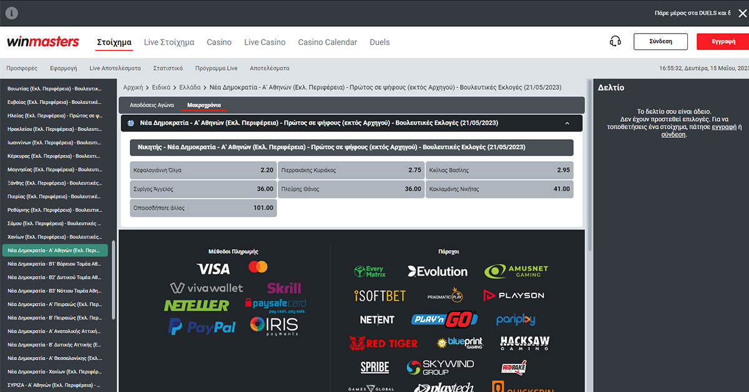The width and height of the screenshot is (749, 392).
Task: Click the Red Tiger provider logo
Action: (x=383, y=343)
